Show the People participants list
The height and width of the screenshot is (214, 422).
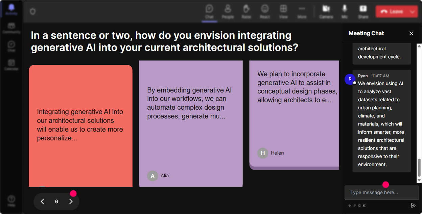coord(228,11)
